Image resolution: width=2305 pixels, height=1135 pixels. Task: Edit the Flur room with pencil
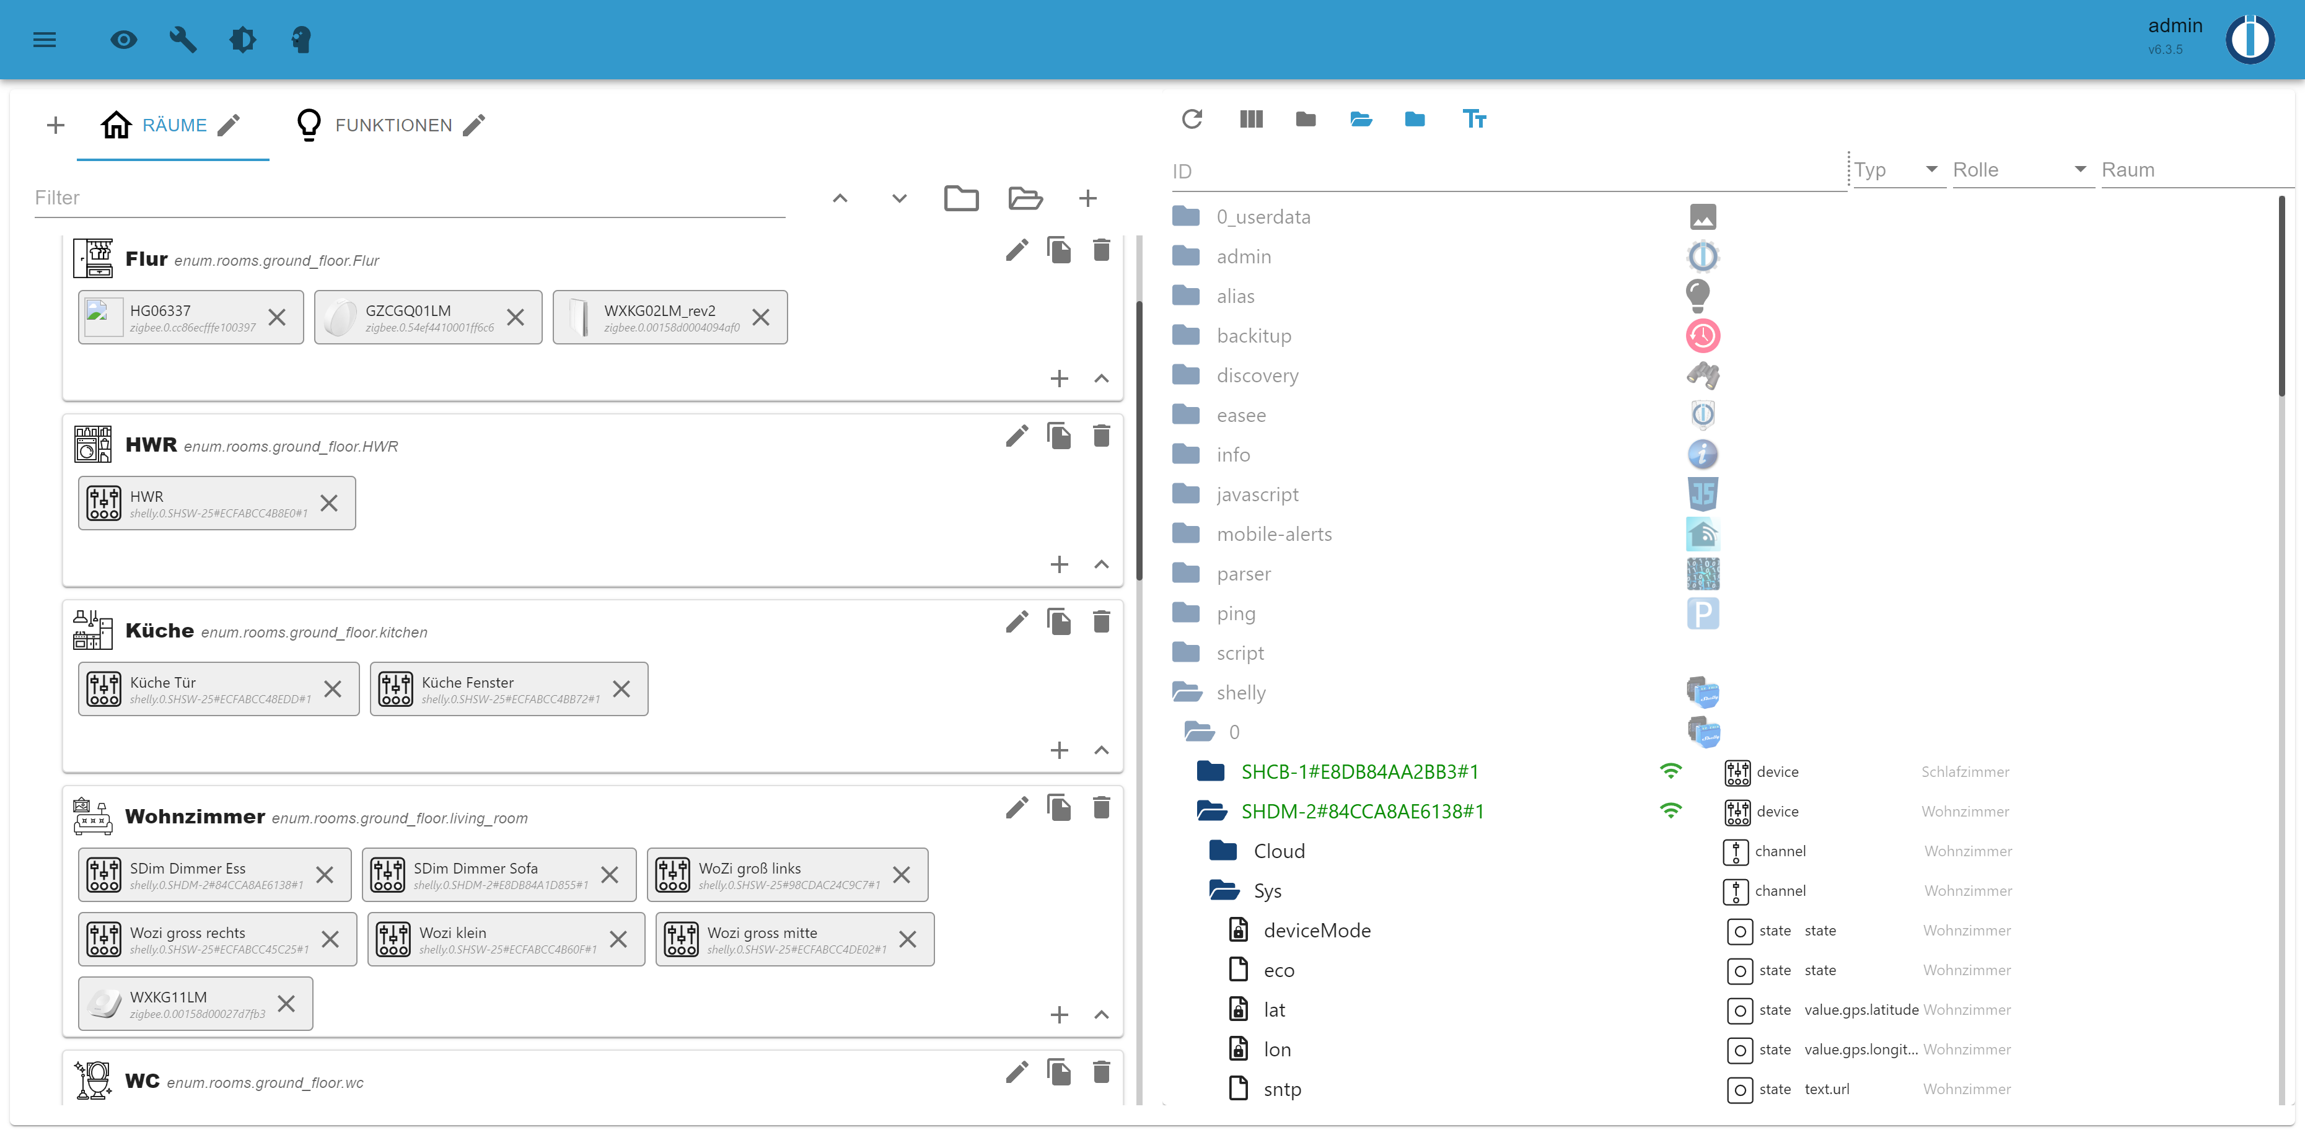(x=1016, y=250)
